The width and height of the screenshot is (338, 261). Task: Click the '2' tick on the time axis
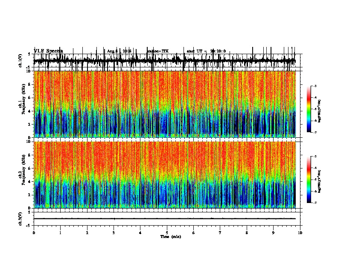tap(87, 233)
